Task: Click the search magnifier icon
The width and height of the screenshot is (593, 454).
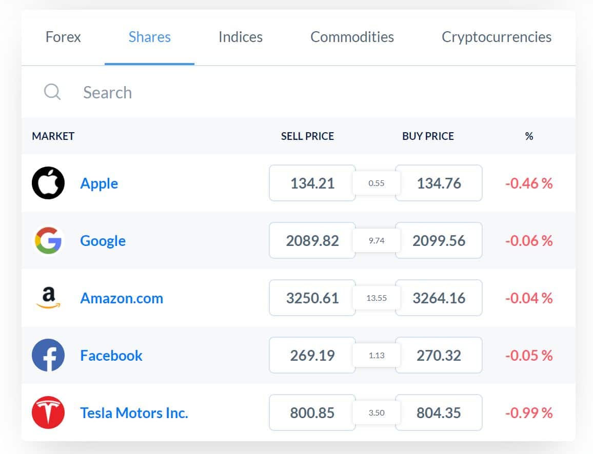Action: (x=52, y=92)
